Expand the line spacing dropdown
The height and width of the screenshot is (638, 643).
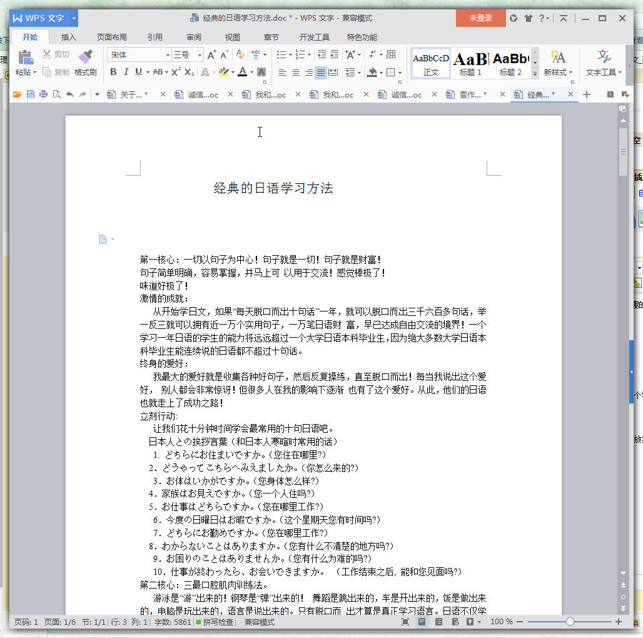(x=359, y=73)
